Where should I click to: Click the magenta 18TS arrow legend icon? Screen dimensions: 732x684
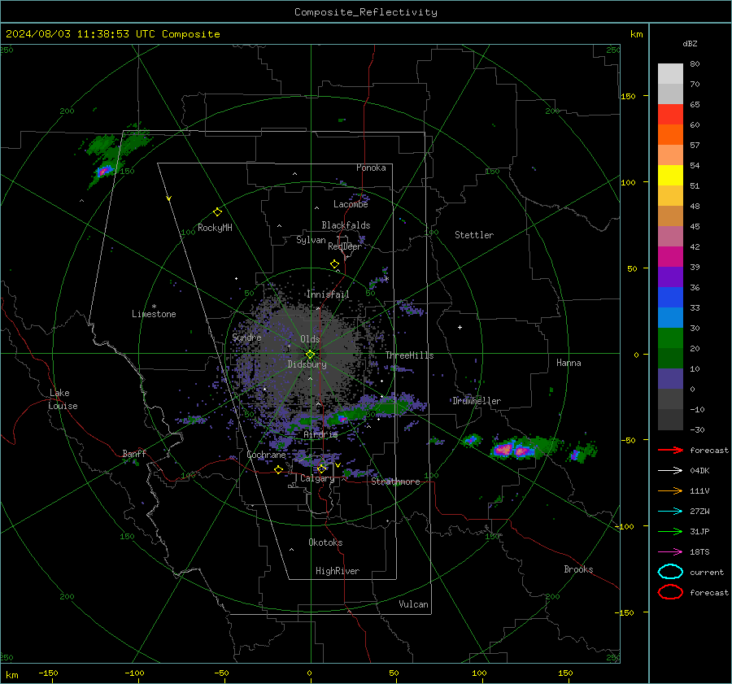coord(670,552)
